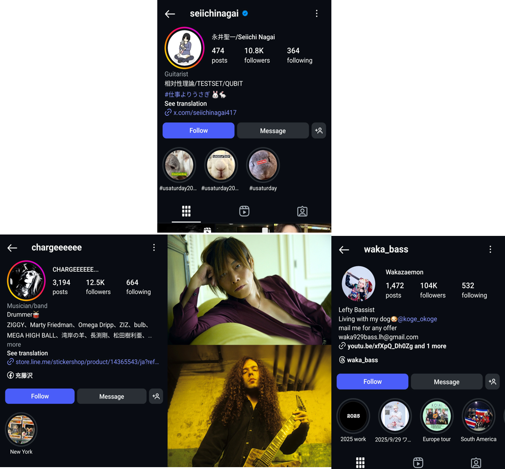The width and height of the screenshot is (505, 469).
Task: Select grid posts tab on waka_bass profile
Action: click(360, 462)
